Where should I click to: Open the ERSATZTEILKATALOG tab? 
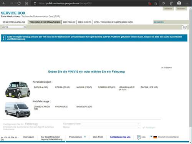14,22
